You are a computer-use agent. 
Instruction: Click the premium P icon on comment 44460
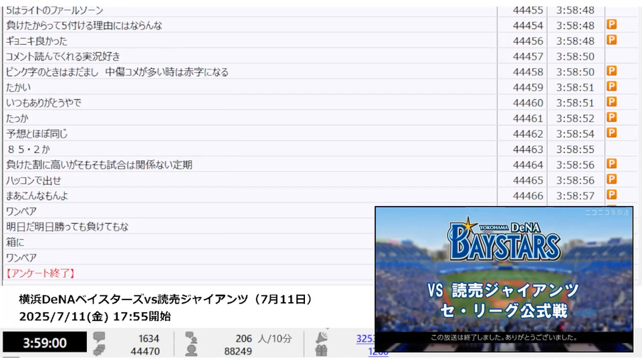[x=612, y=102]
